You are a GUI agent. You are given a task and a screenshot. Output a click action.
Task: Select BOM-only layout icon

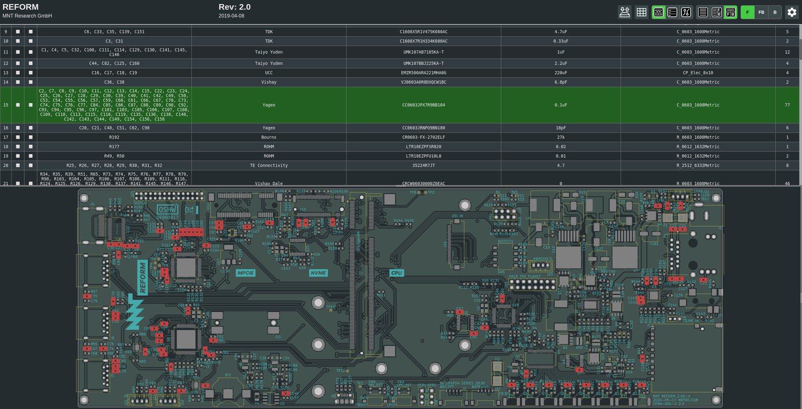pyautogui.click(x=703, y=12)
